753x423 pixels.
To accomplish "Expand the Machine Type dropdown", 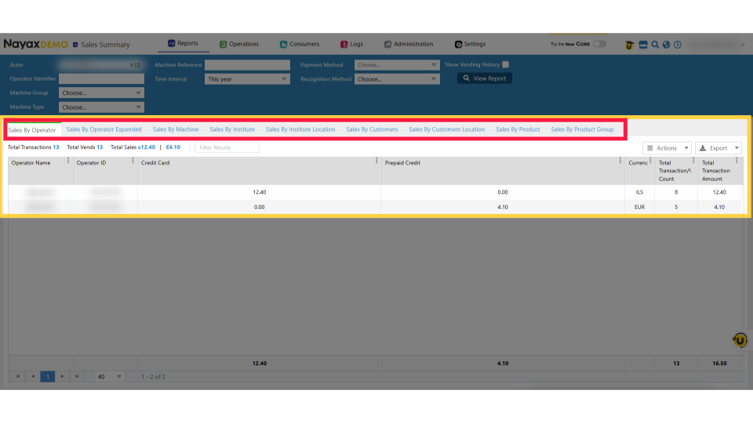I will point(101,107).
